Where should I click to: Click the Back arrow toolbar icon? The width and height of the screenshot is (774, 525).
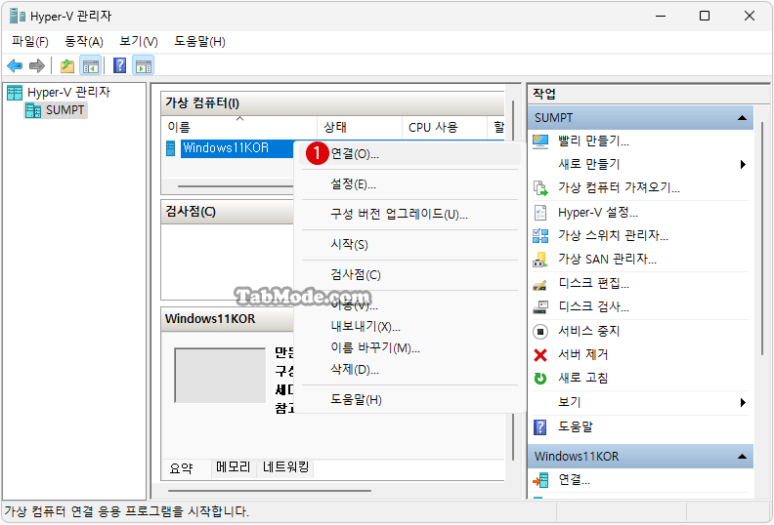(15, 65)
